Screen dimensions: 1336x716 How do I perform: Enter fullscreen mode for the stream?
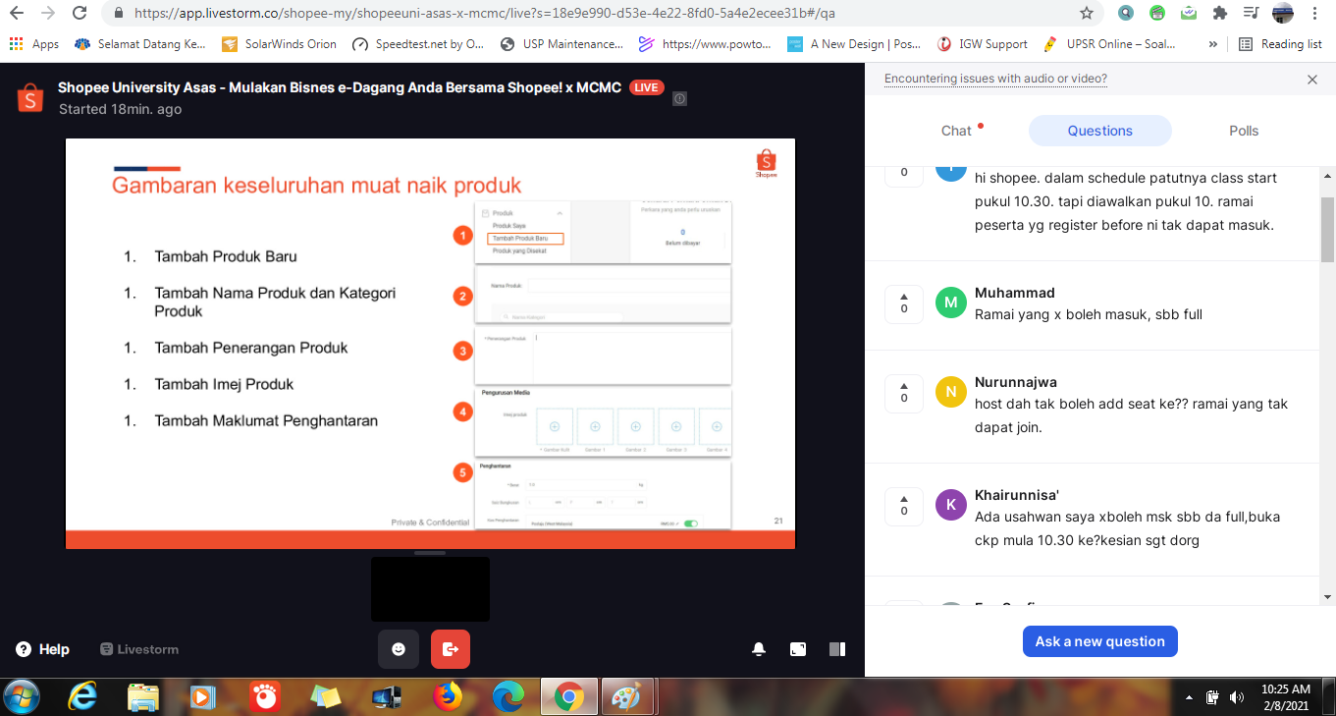(798, 649)
